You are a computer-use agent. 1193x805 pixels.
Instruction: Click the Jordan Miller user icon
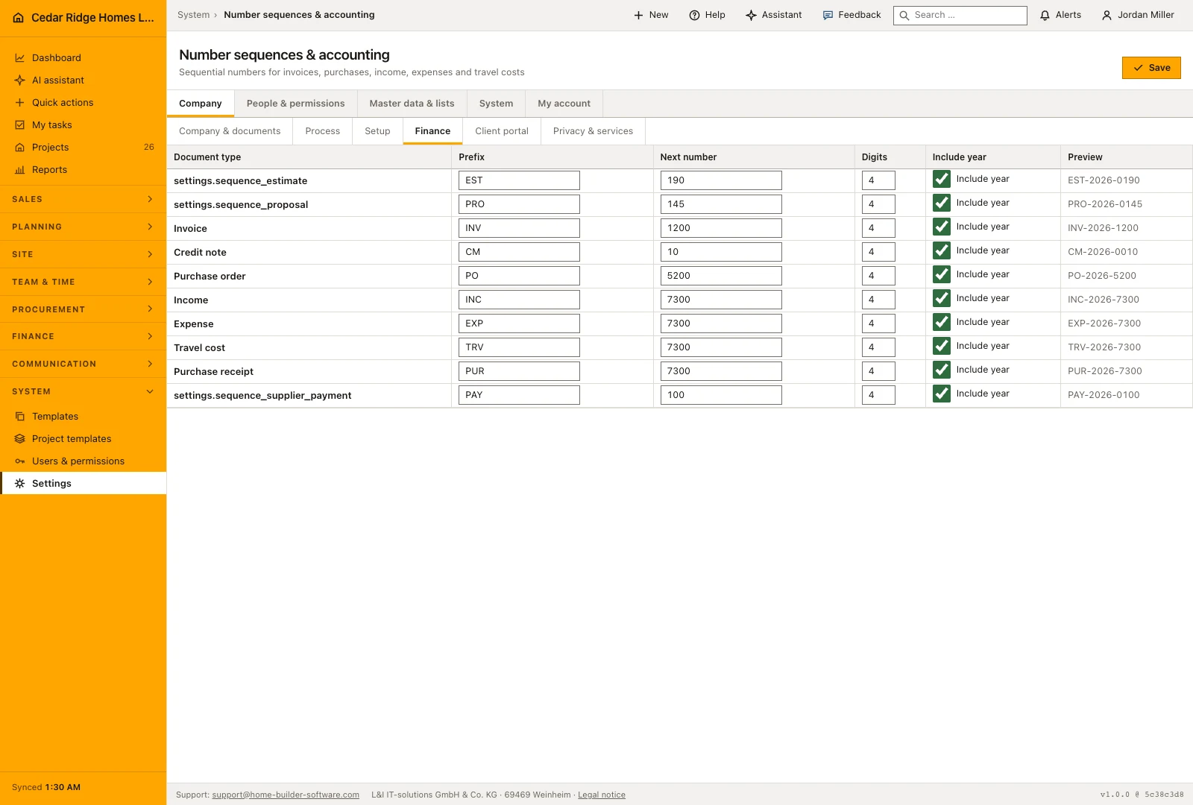point(1107,15)
